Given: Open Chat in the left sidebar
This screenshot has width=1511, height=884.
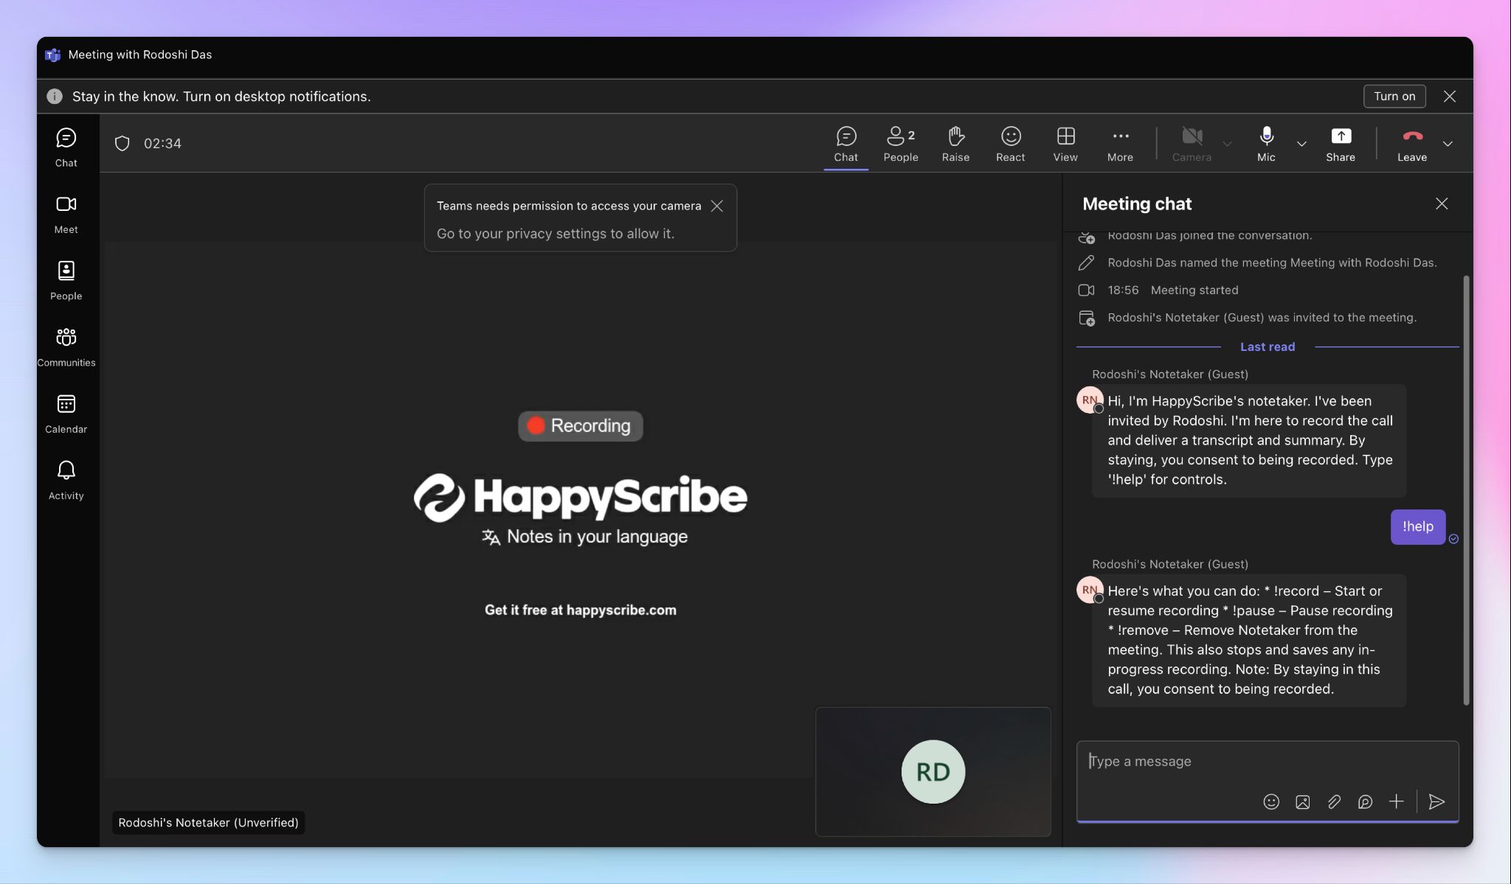Looking at the screenshot, I should point(66,147).
